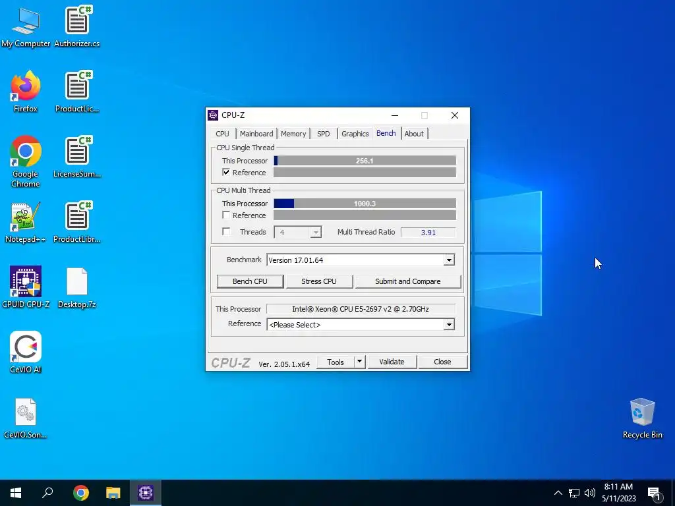675x506 pixels.
Task: Minimize the CPU-Z window
Action: 395,115
